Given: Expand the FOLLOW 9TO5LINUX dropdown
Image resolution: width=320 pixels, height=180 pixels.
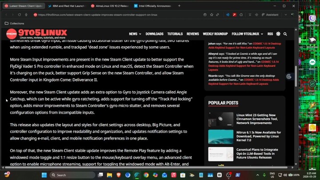Looking at the screenshot, I should [x=247, y=34].
